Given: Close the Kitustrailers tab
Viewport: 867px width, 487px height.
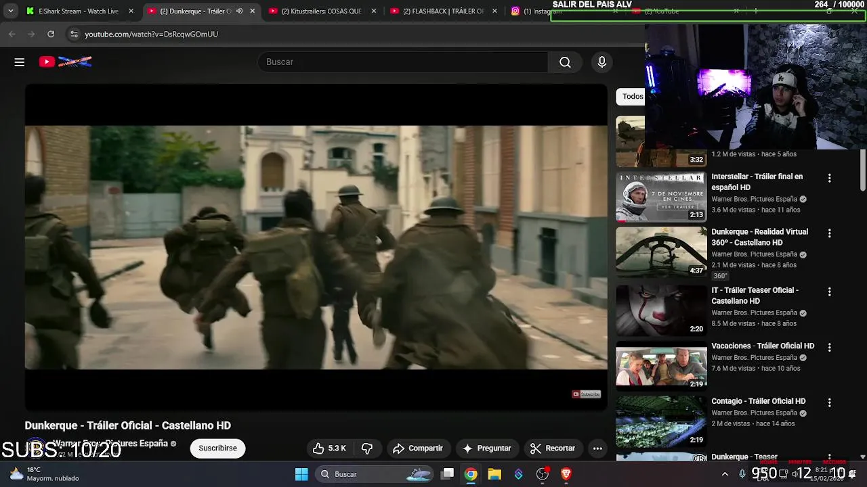Looking at the screenshot, I should pyautogui.click(x=374, y=11).
